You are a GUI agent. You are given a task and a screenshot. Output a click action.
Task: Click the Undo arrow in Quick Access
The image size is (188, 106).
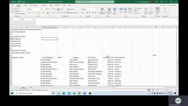pyautogui.click(x=27, y=2)
